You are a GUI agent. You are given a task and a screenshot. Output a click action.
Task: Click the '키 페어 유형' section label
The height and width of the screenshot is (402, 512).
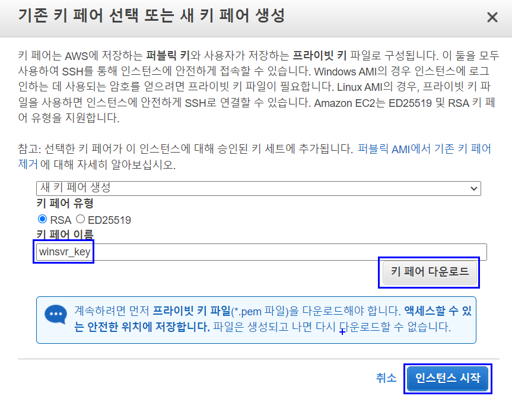65,204
